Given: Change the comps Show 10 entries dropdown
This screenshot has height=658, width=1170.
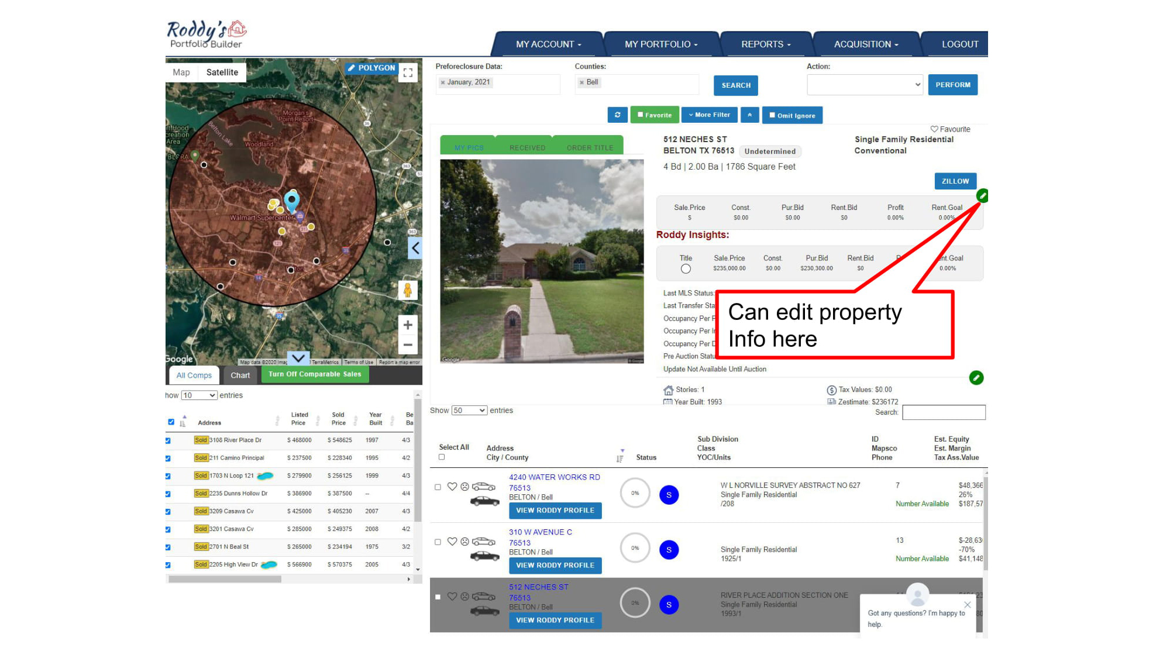Looking at the screenshot, I should coord(199,395).
